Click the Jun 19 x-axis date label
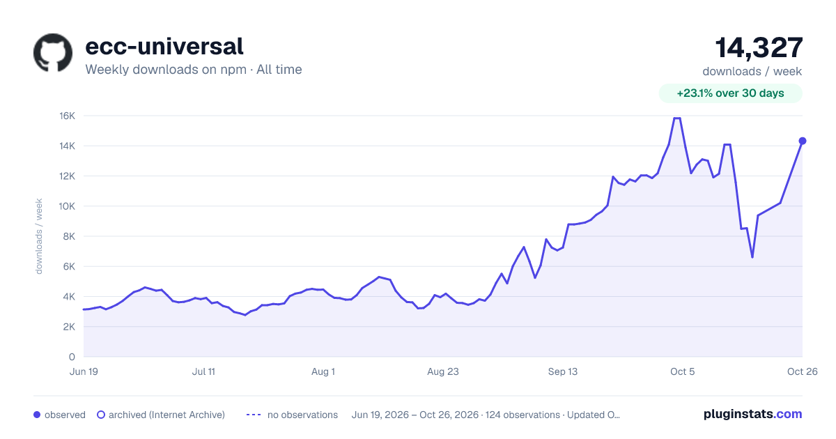The width and height of the screenshot is (836, 439). coord(84,371)
